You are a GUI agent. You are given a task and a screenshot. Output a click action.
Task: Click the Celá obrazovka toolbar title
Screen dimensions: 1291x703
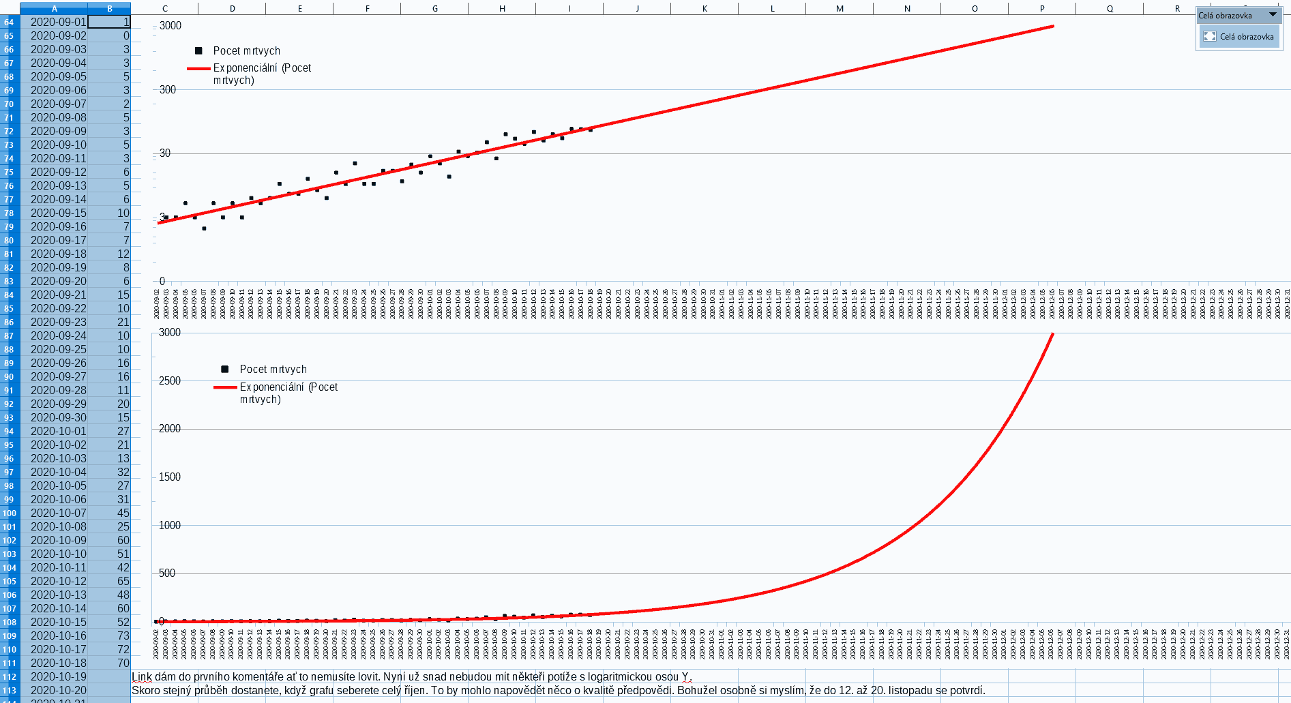coord(1226,15)
